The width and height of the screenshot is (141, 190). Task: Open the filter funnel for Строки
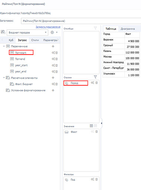tap(95, 77)
